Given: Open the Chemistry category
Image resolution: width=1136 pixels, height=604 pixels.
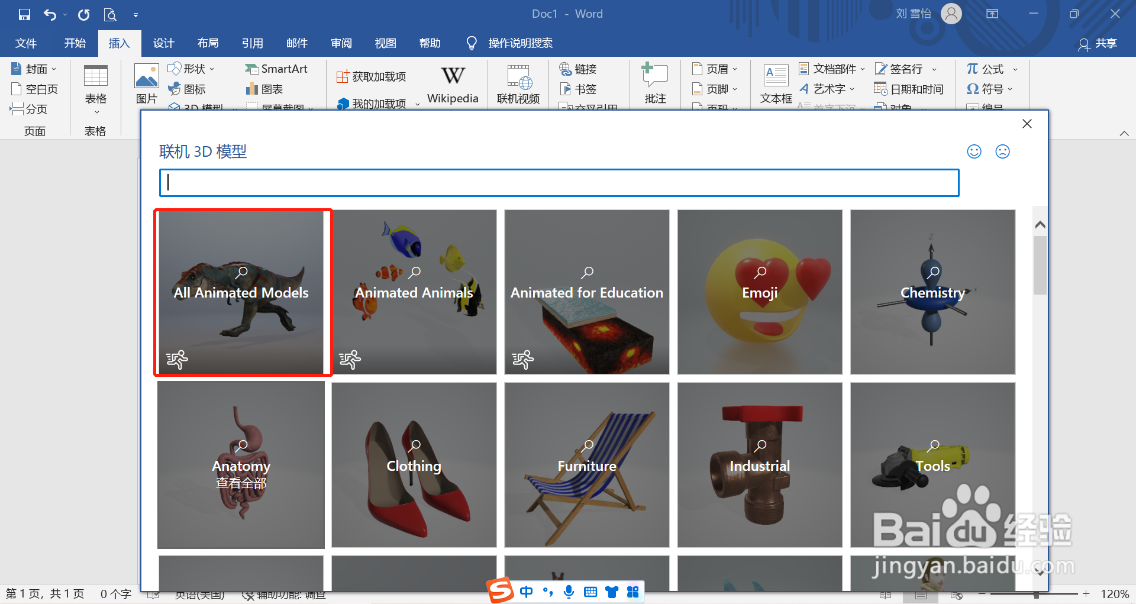Looking at the screenshot, I should tap(932, 292).
